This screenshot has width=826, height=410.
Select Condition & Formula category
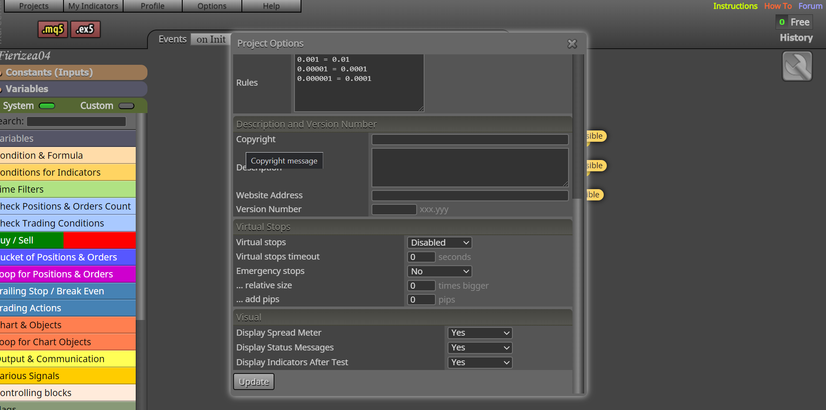click(x=68, y=156)
